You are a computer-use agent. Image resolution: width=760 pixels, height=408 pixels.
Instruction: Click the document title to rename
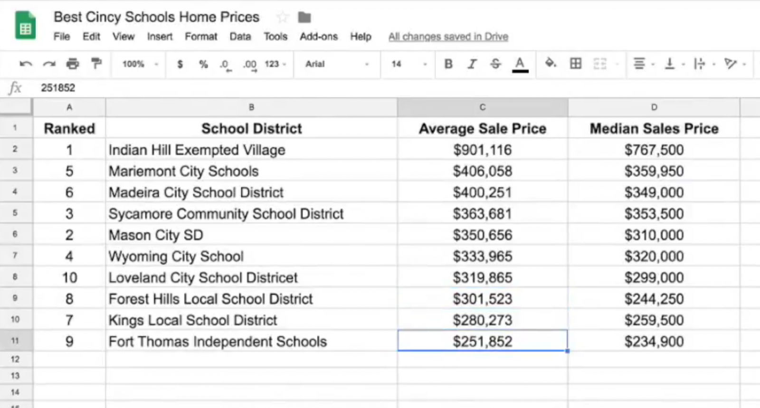click(x=156, y=17)
